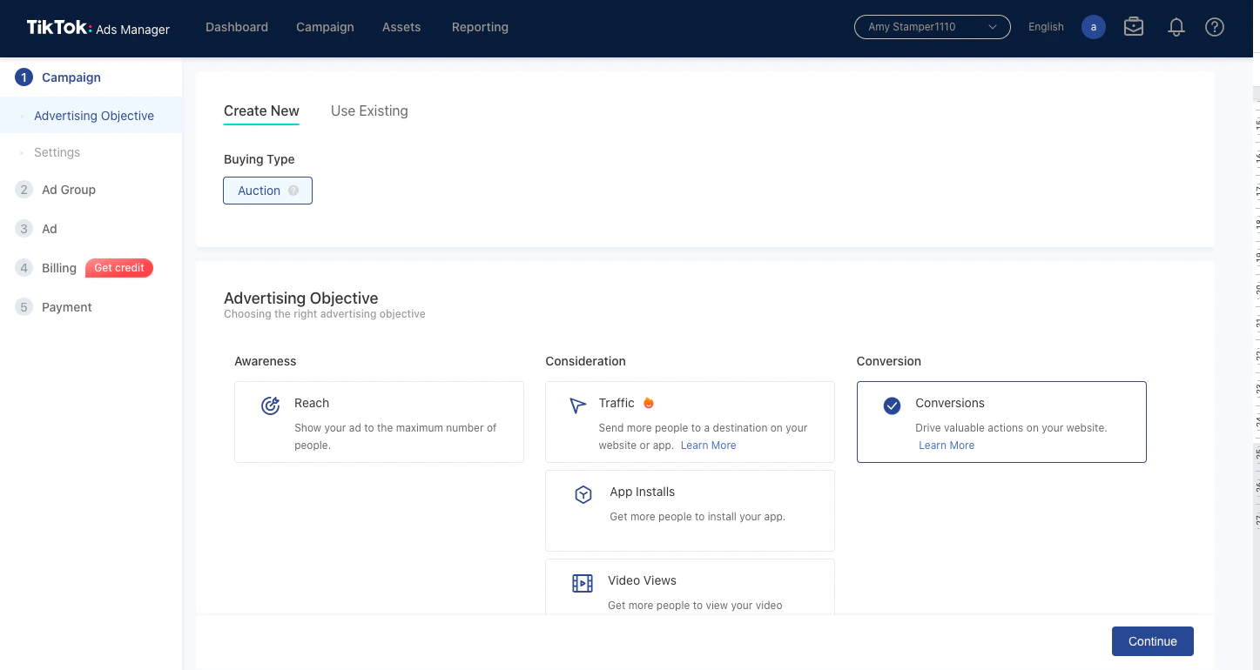The height and width of the screenshot is (670, 1260).
Task: Click the App Installs cube icon
Action: click(583, 494)
